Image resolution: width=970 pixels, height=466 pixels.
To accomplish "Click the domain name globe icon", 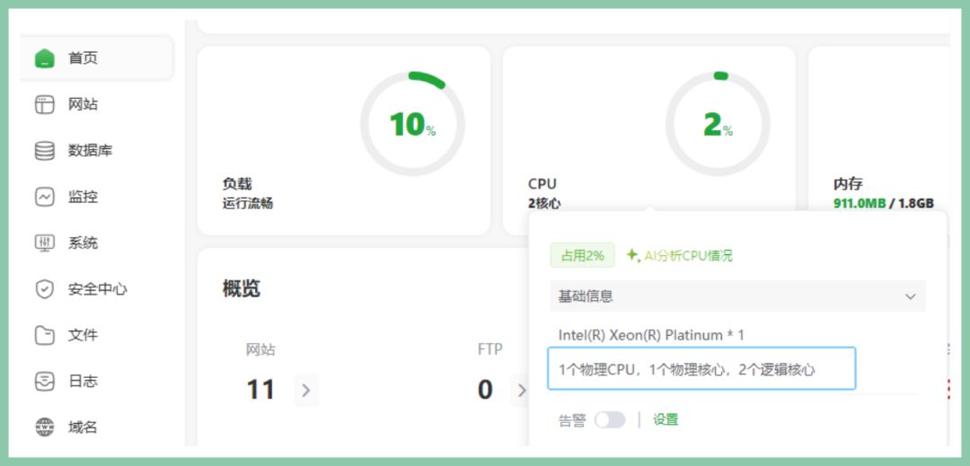I will pyautogui.click(x=45, y=427).
